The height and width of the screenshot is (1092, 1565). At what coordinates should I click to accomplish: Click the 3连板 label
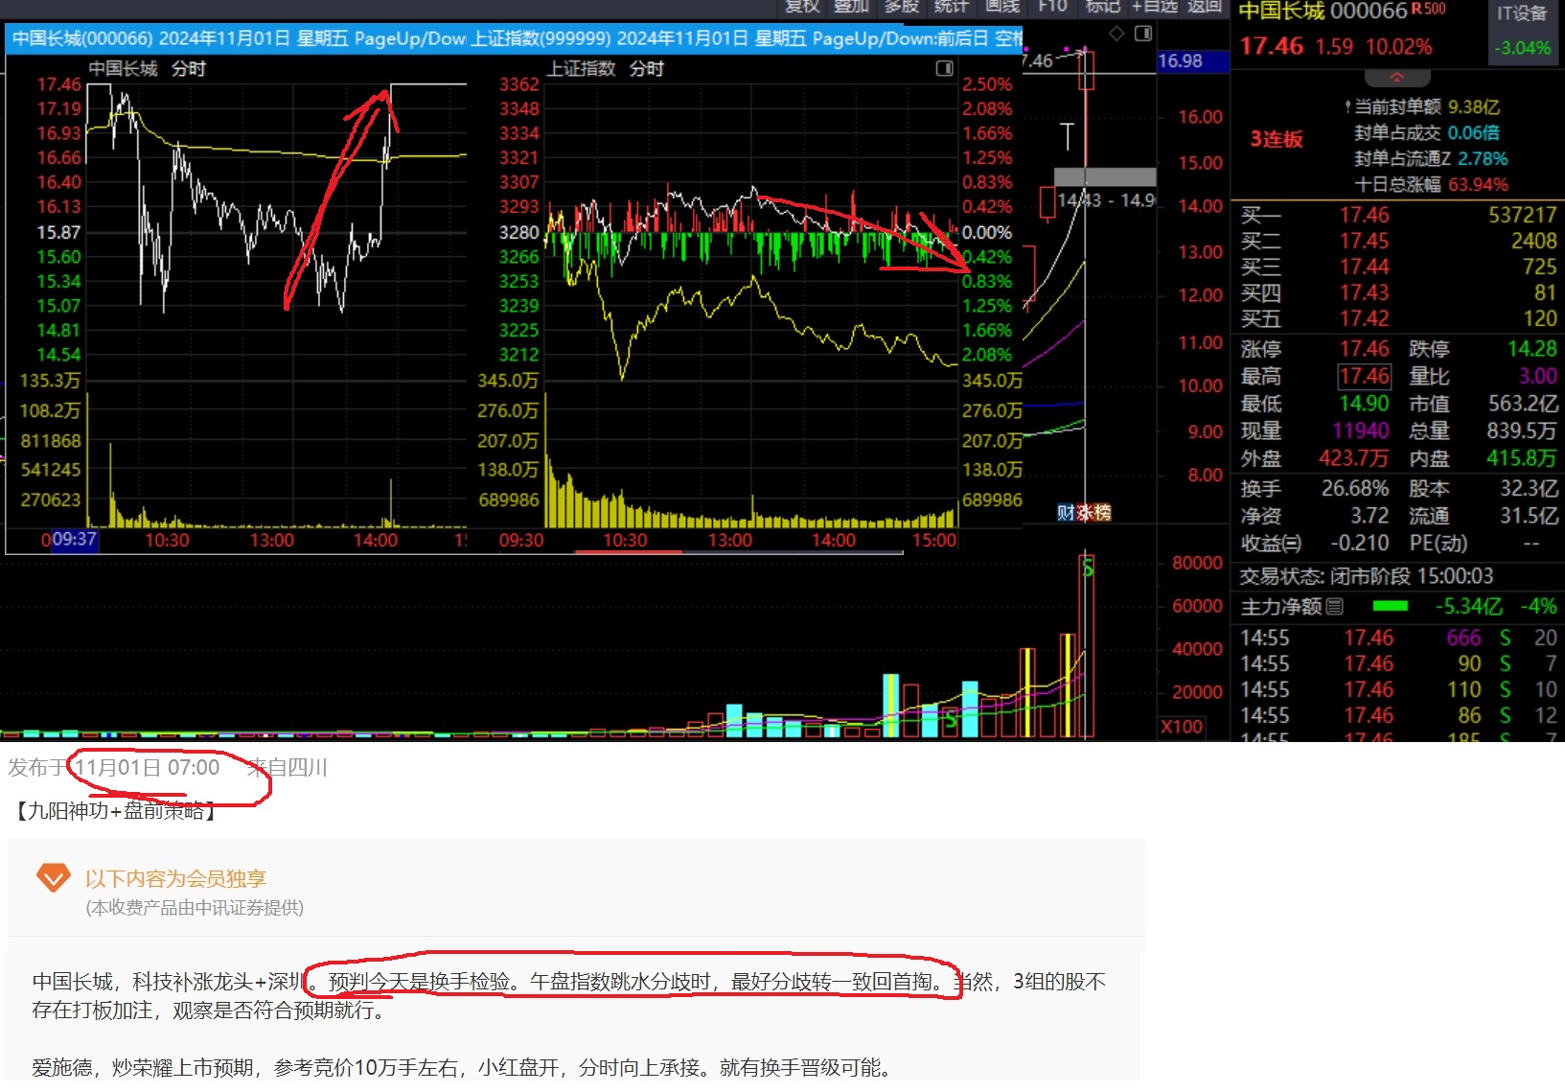pyautogui.click(x=1276, y=139)
